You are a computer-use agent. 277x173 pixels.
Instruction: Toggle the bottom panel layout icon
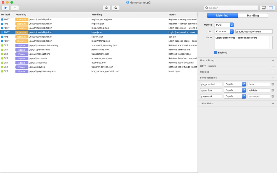pyautogui.click(x=264, y=8)
